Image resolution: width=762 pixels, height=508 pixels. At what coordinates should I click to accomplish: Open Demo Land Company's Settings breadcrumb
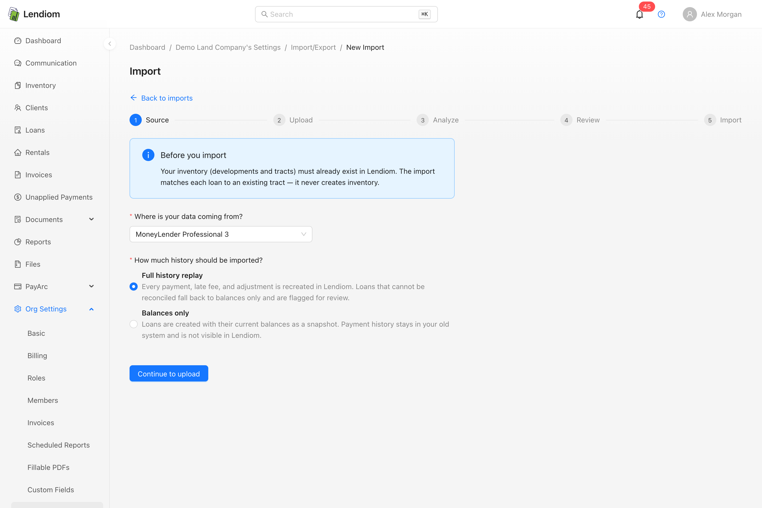coord(228,47)
